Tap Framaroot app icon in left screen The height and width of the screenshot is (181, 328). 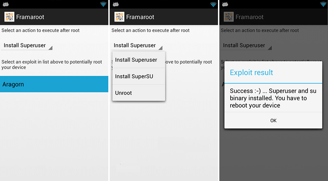tap(10, 17)
